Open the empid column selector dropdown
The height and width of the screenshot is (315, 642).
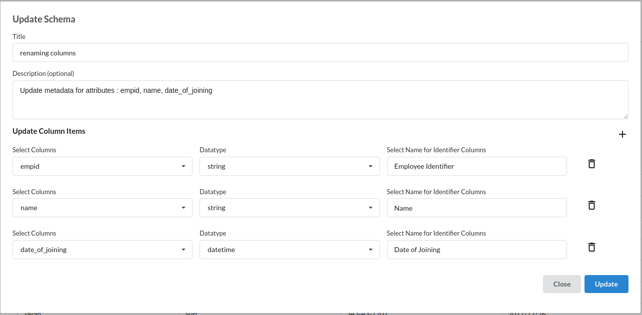tap(102, 166)
